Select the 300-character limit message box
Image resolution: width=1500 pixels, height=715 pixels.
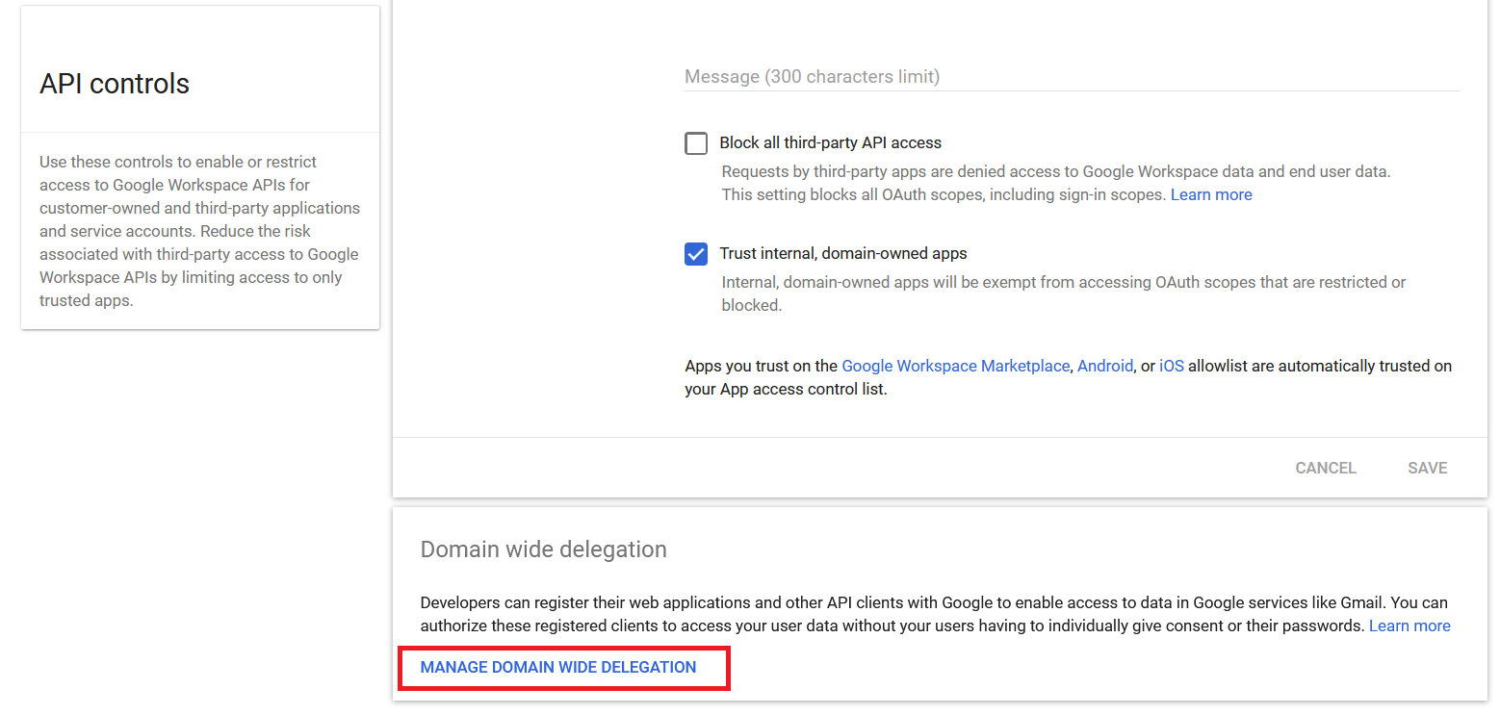[x=963, y=77]
